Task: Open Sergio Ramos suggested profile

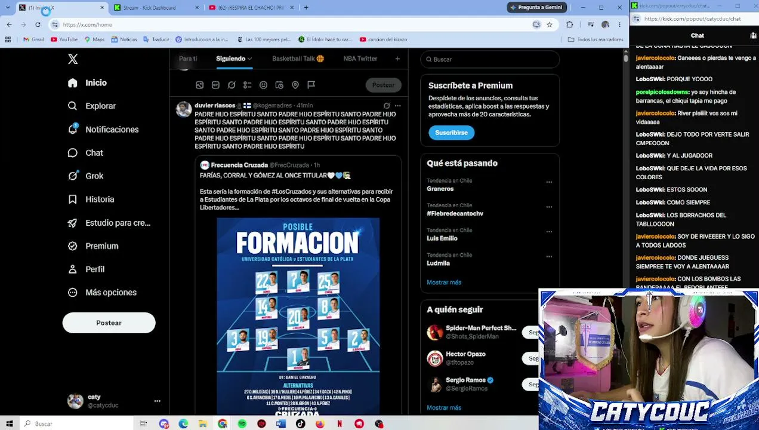Action: tap(465, 380)
